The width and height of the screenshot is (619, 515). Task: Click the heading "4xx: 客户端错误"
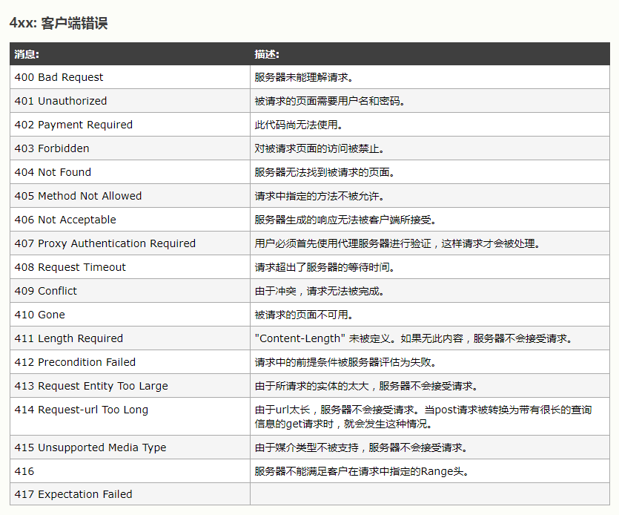(x=59, y=23)
